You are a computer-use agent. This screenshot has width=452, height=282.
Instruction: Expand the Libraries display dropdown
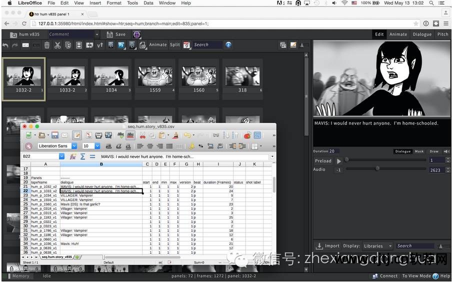377,246
